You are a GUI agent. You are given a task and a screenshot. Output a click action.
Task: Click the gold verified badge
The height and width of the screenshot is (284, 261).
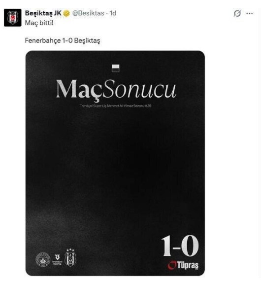[x=66, y=13]
